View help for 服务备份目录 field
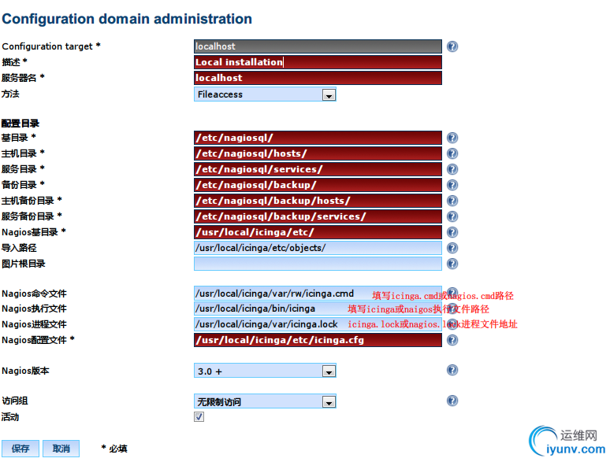Viewport: 610px width, 462px height. (x=452, y=216)
